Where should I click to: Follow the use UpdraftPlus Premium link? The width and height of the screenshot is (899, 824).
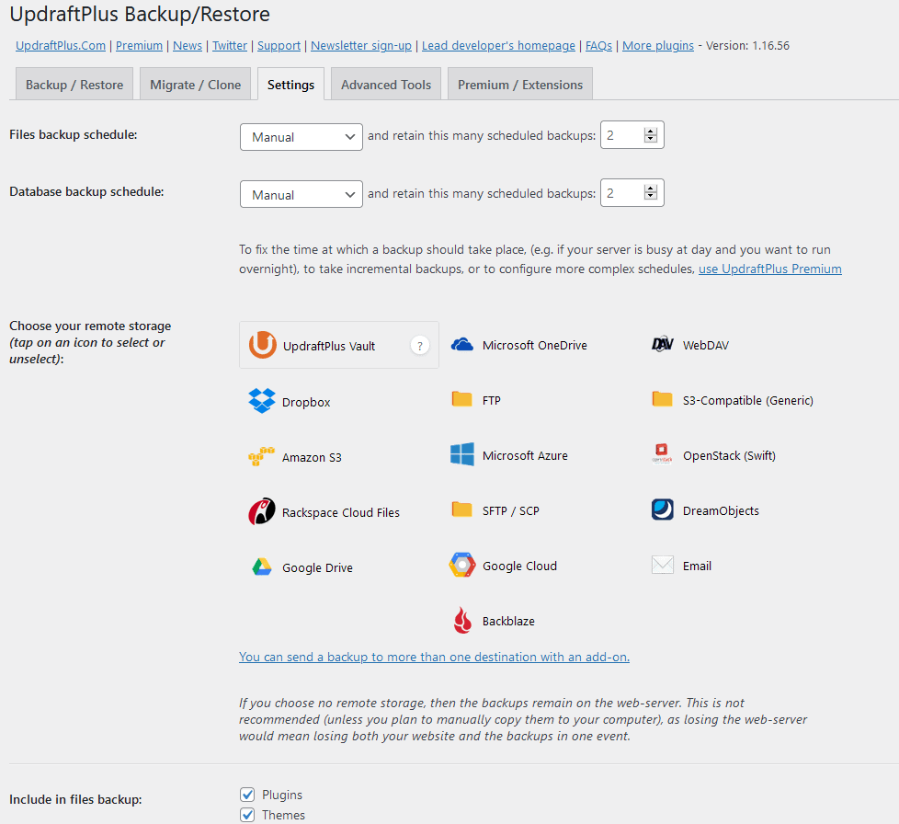coord(769,269)
